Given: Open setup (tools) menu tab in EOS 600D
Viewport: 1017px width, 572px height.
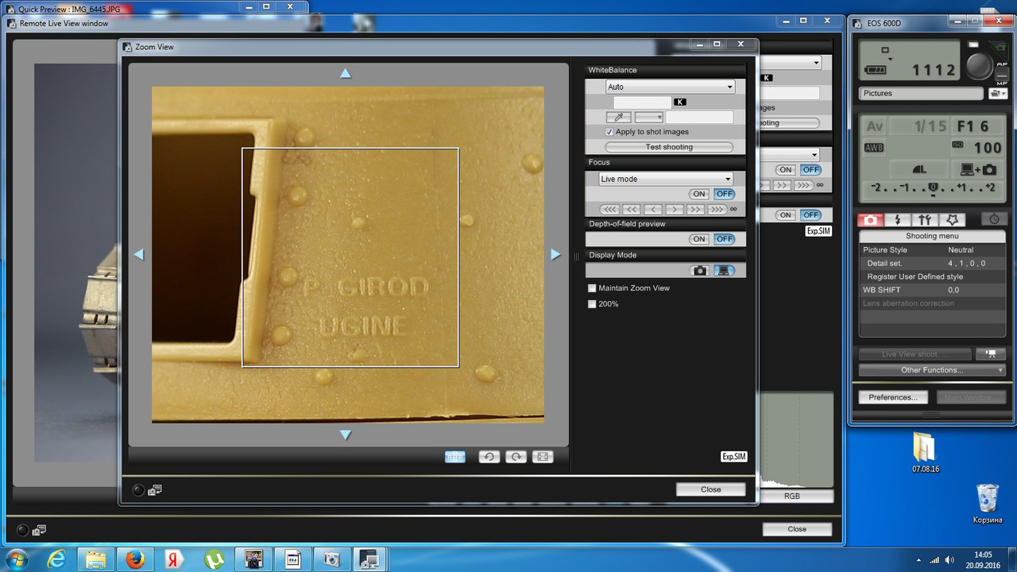Looking at the screenshot, I should [x=925, y=220].
